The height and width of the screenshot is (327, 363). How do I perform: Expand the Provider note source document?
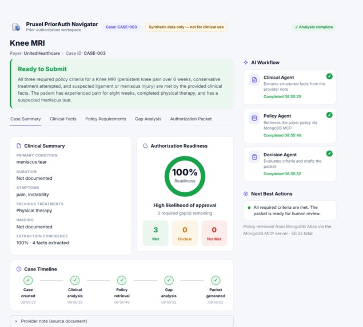[x=122, y=321]
